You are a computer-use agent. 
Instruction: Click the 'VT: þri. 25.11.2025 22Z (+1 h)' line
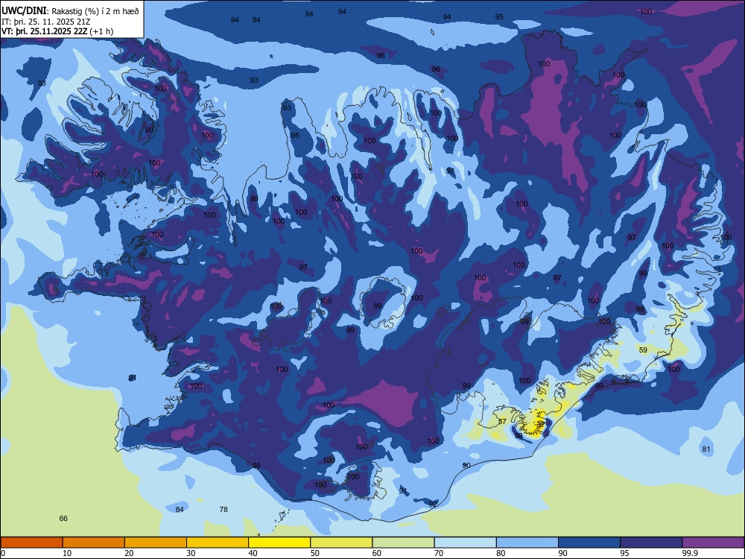(57, 31)
